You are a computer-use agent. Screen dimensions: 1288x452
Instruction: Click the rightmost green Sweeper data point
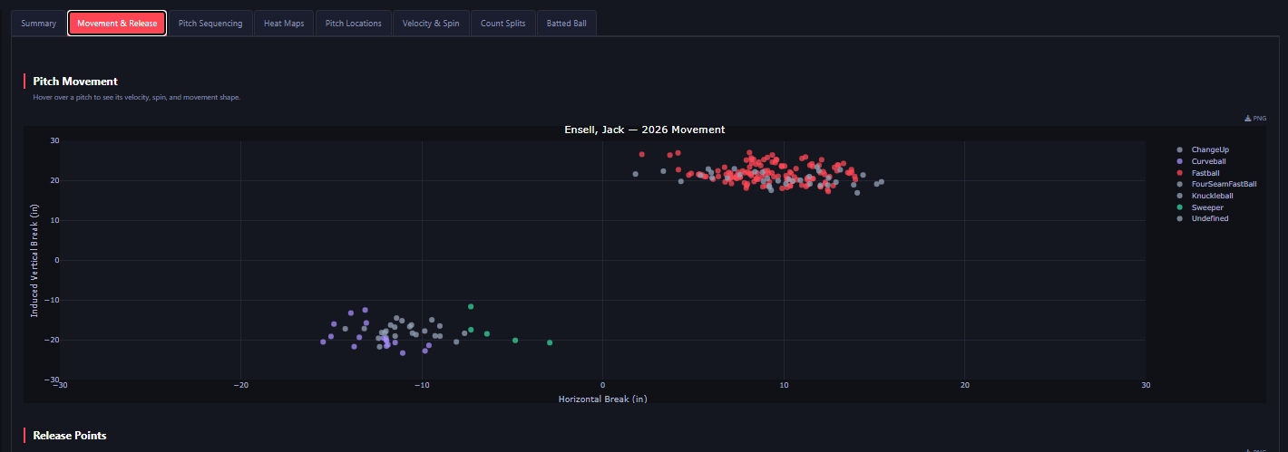click(550, 342)
